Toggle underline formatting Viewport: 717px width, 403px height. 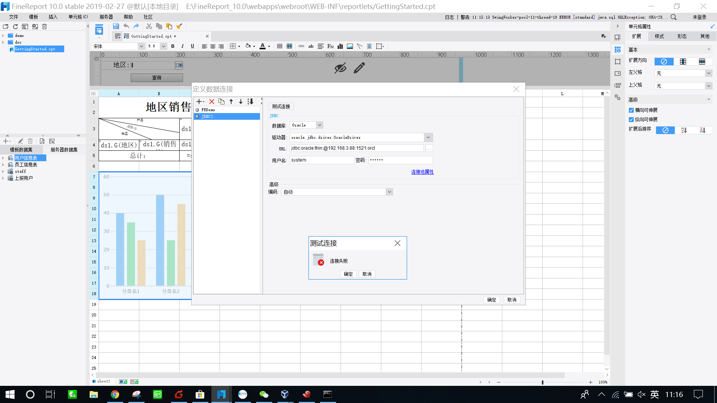point(192,46)
